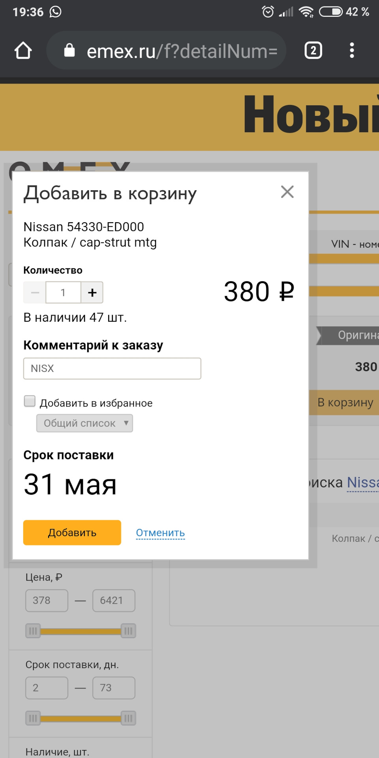Grab the left price slider handle

coord(33,631)
